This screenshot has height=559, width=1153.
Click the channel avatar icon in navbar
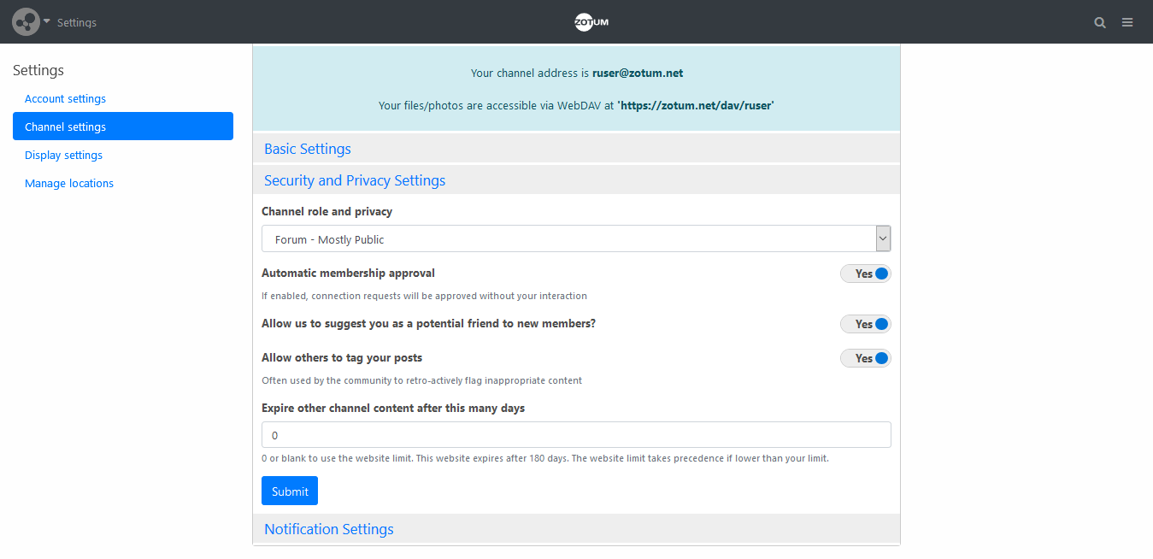26,22
